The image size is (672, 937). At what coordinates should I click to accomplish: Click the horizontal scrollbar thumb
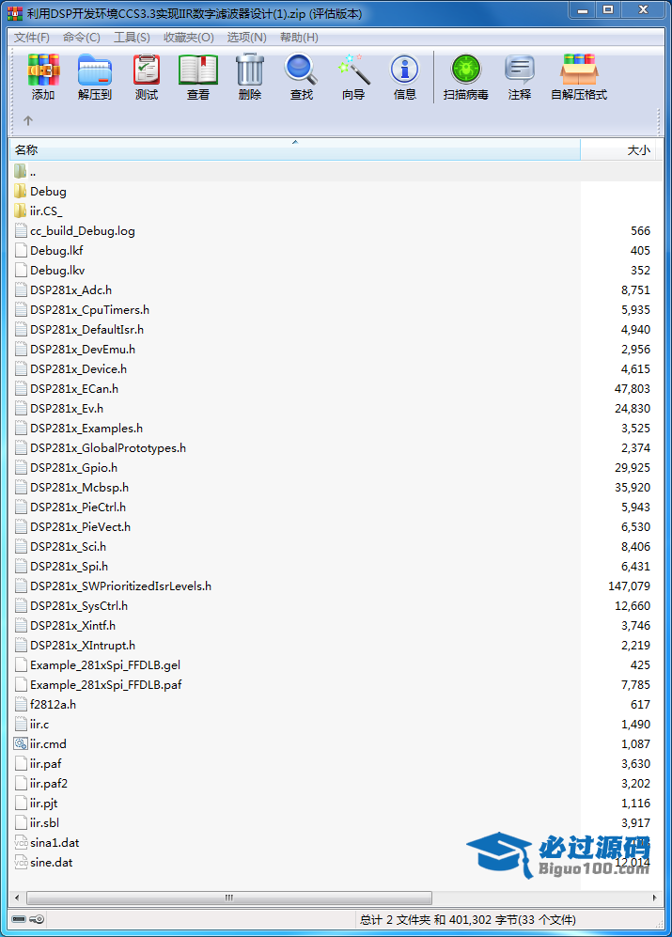pos(229,898)
